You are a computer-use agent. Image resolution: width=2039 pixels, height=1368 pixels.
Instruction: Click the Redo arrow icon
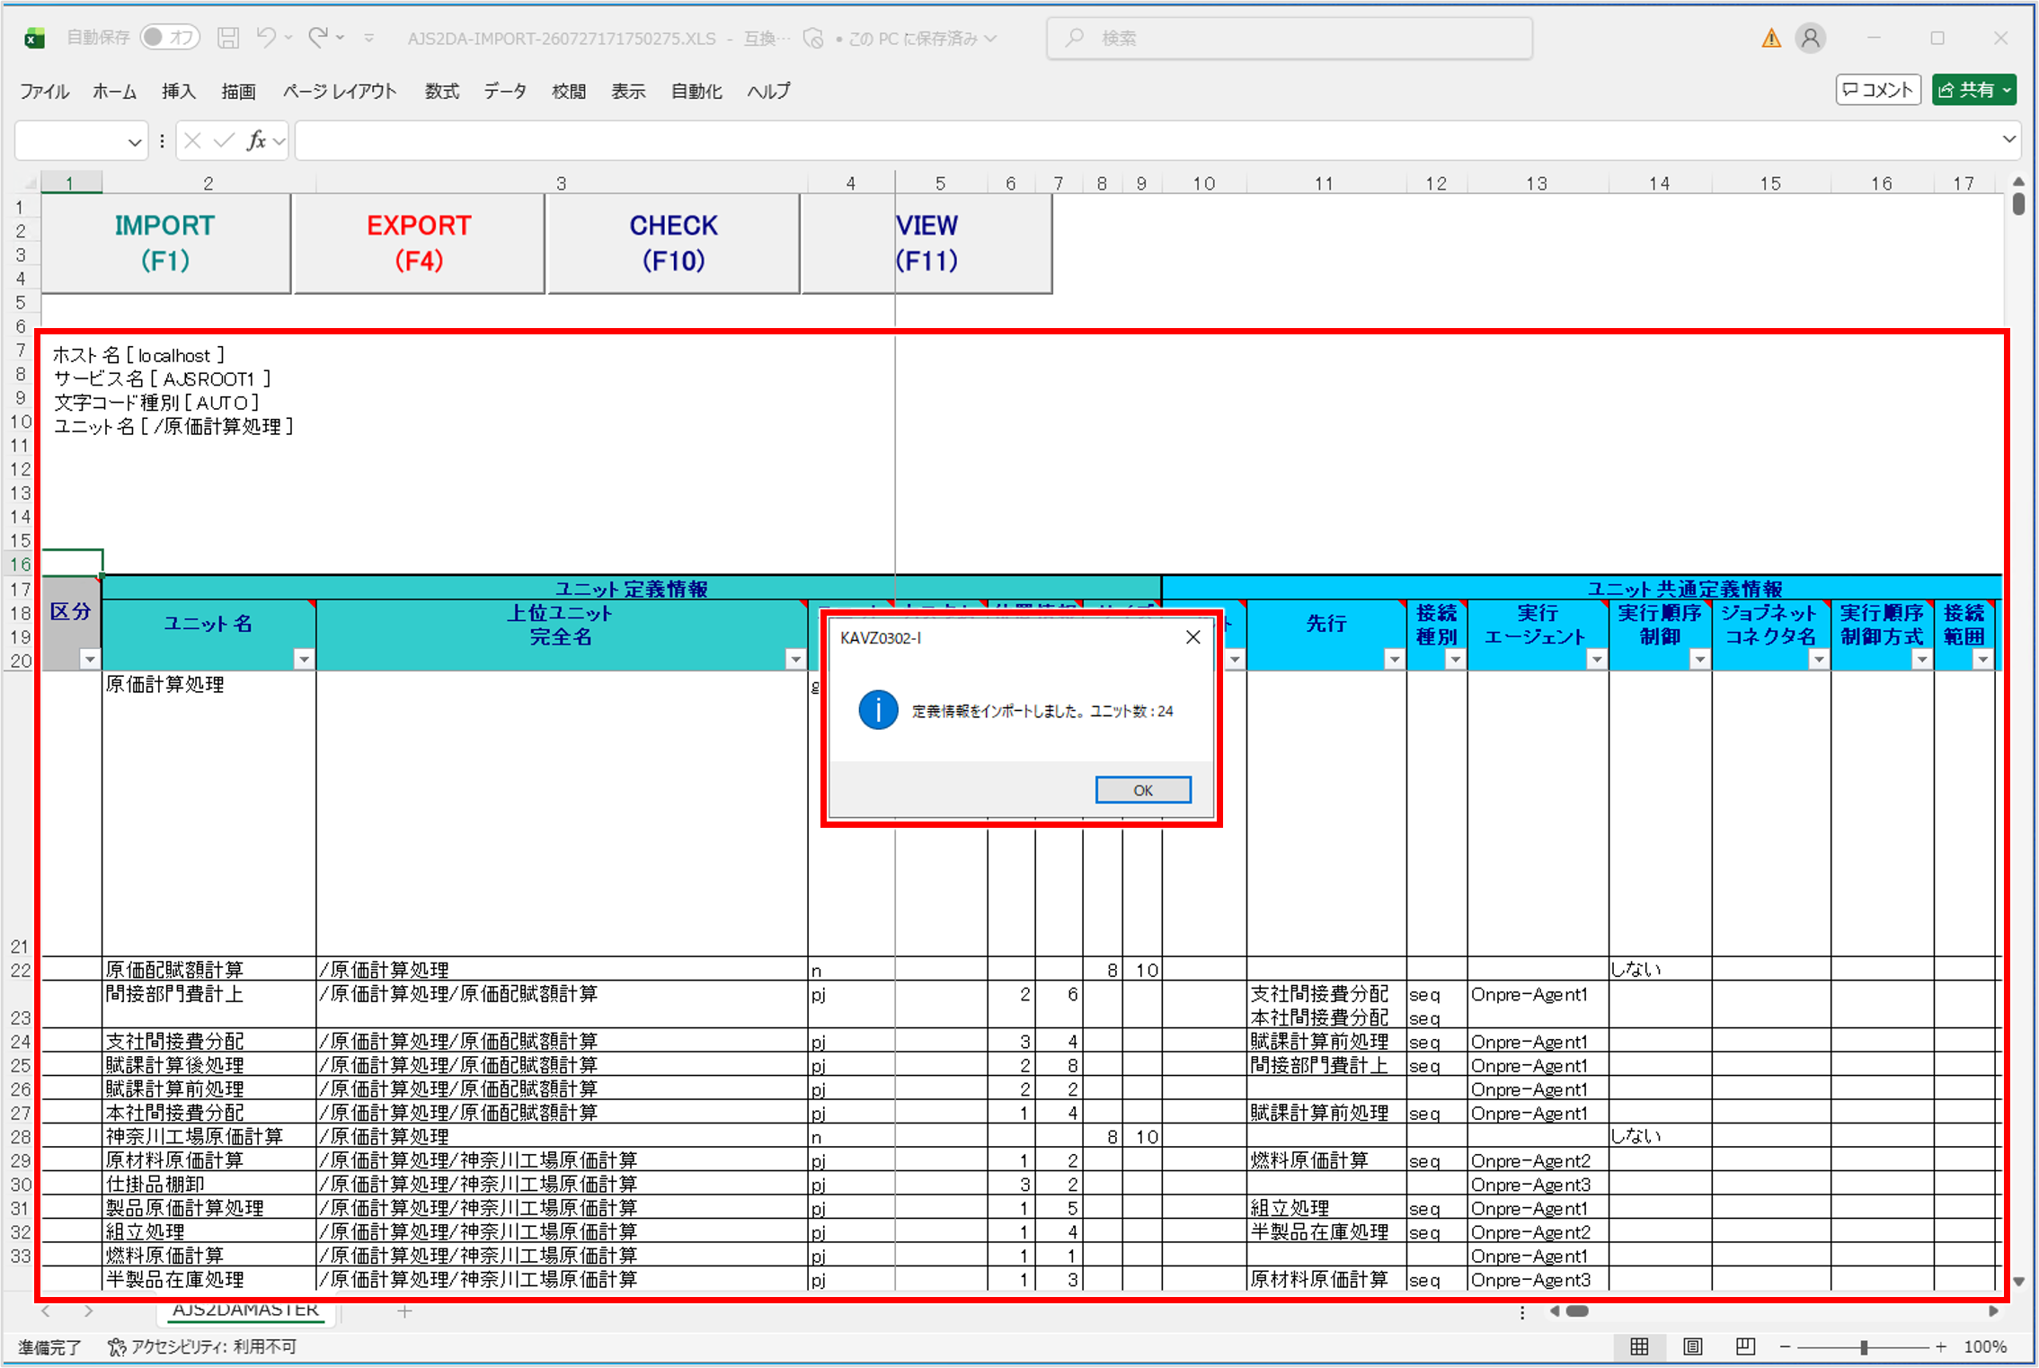click(x=317, y=37)
